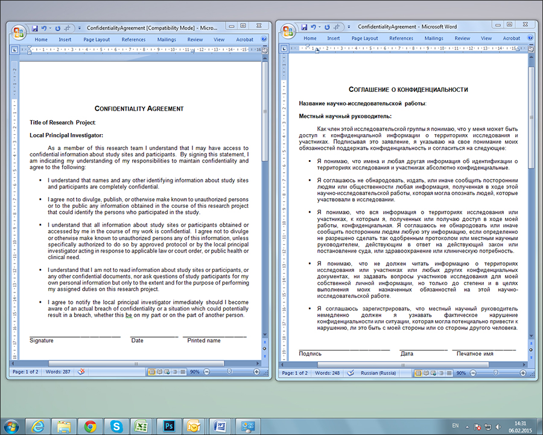Undo in the English document window
The height and width of the screenshot is (435, 543).
tap(43, 28)
